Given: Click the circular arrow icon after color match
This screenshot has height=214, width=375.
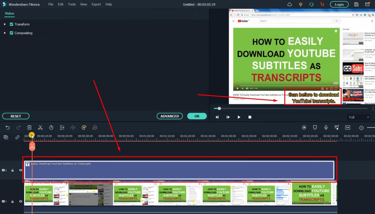Looking at the screenshot, I should (95, 127).
